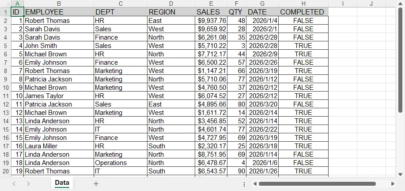Click the sales value $9,937.76
Image resolution: width=405 pixels, height=191 pixels.
pyautogui.click(x=212, y=21)
